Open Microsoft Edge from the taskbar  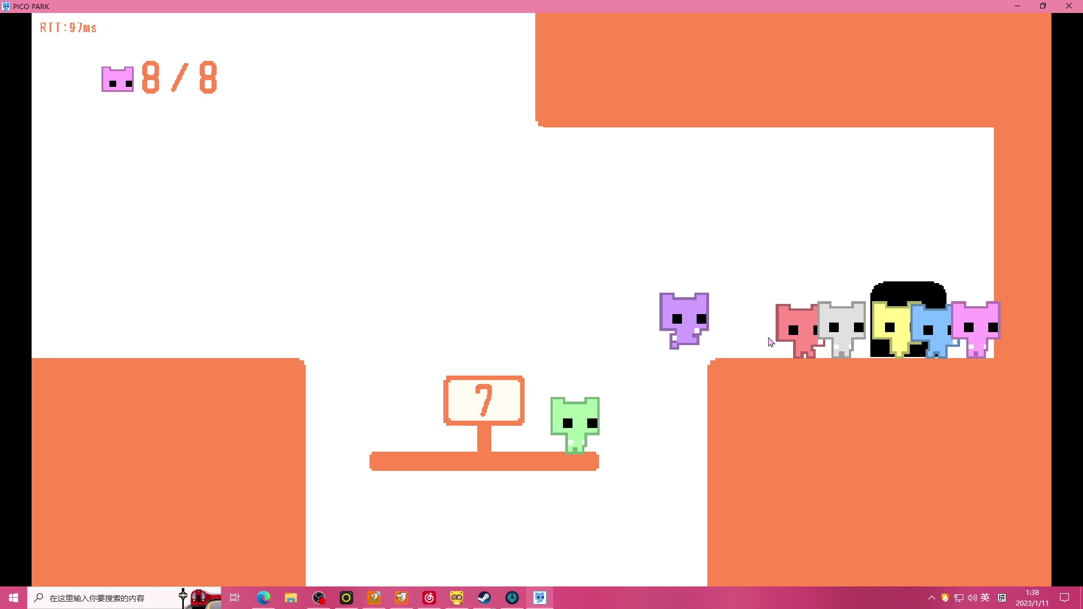click(263, 598)
